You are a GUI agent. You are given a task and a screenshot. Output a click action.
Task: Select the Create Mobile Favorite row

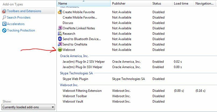[137, 12]
